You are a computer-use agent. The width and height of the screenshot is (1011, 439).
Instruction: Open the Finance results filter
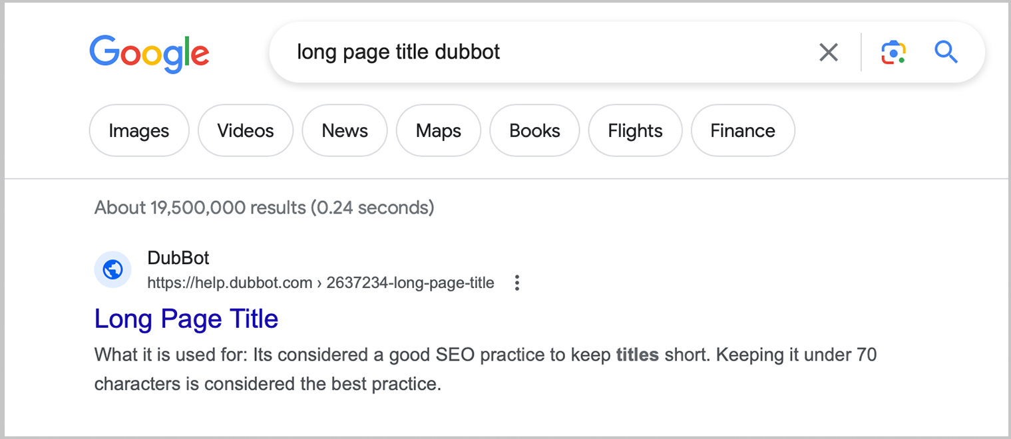[x=742, y=130]
